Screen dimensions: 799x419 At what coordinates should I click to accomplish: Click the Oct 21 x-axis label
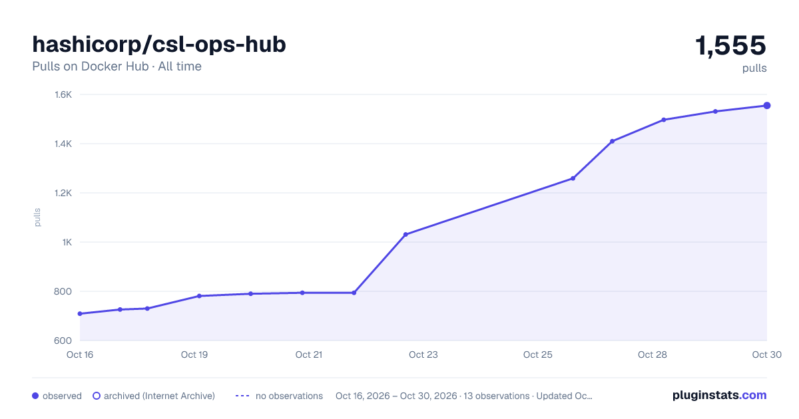(x=309, y=354)
